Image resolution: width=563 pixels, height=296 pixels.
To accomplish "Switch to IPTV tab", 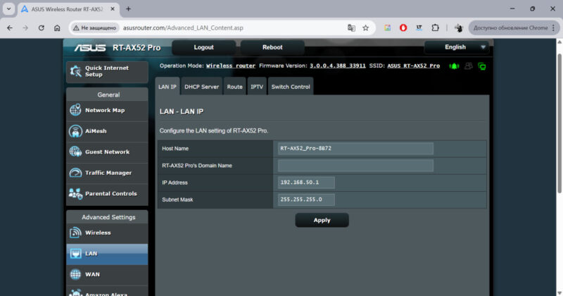I will [x=257, y=87].
